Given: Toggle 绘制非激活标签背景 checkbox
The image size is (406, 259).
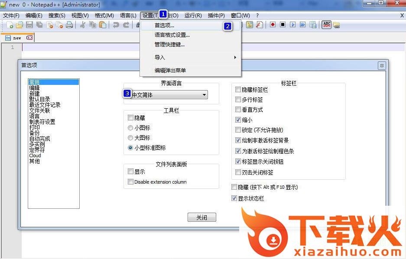Looking at the screenshot, I should [238, 140].
